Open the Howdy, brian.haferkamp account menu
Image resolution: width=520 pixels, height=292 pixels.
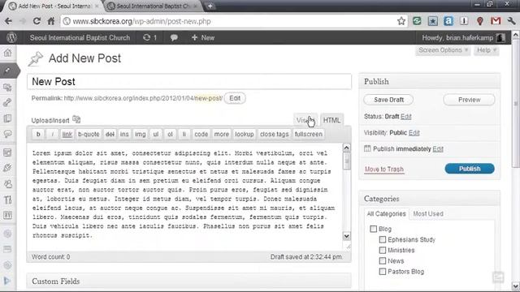coord(463,38)
